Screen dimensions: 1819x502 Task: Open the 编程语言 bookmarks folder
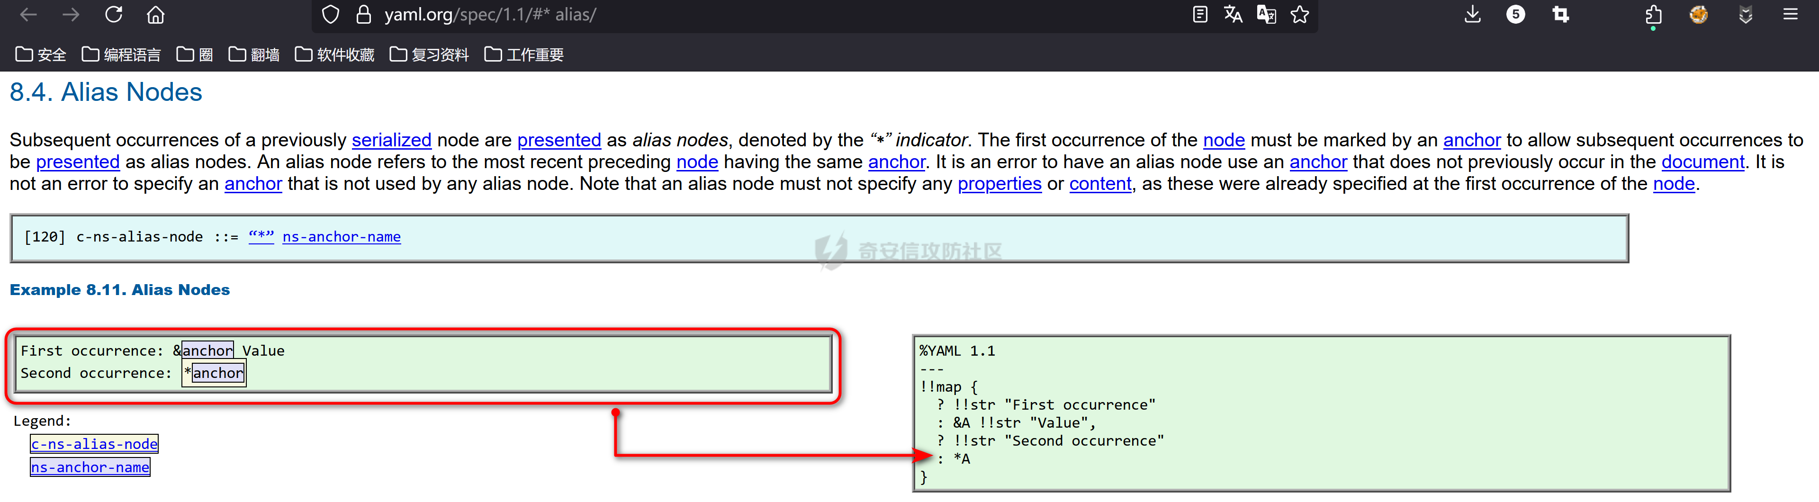[121, 54]
